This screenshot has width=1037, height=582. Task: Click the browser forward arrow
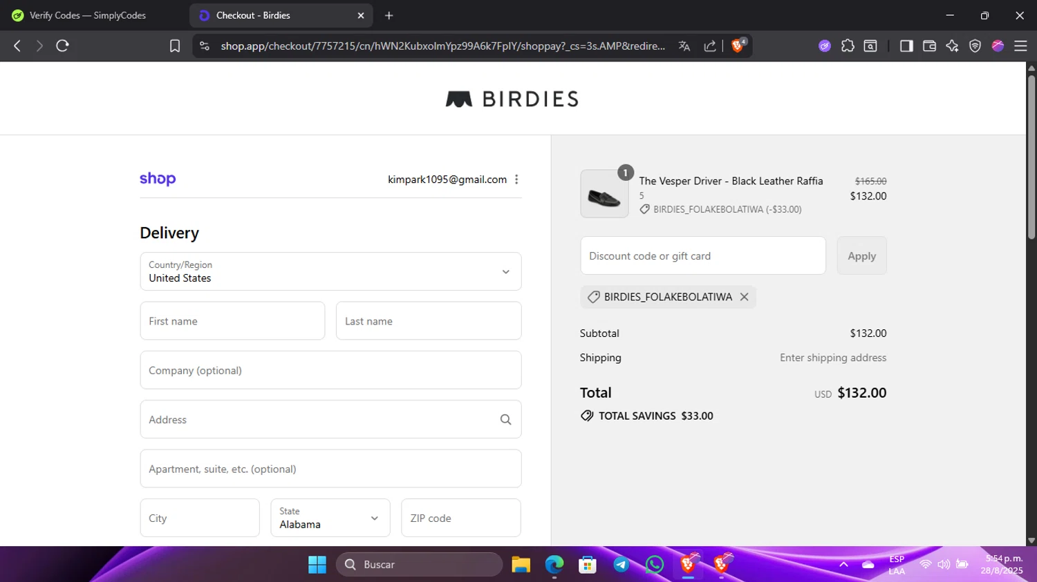39,46
